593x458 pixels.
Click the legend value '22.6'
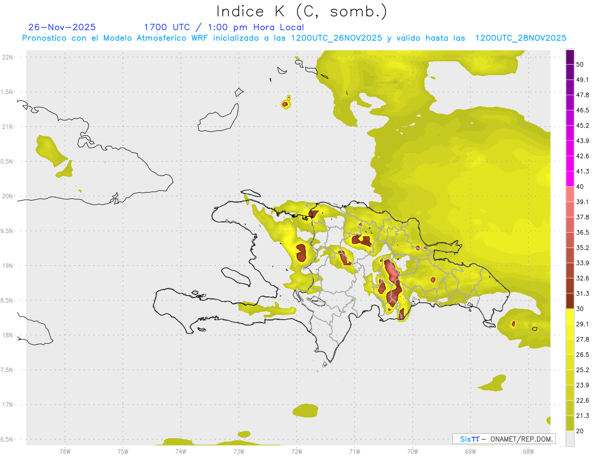coord(583,401)
